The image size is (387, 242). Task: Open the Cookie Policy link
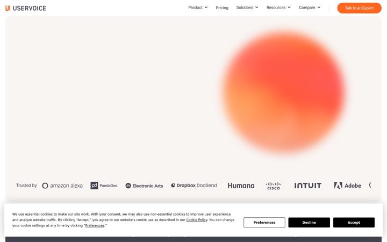pos(197,220)
